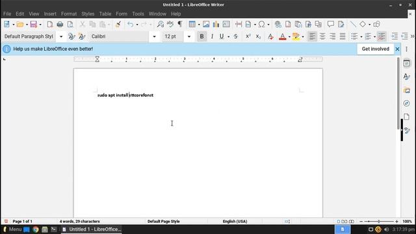
Task: Toggle Subscript formatting
Action: click(x=258, y=36)
